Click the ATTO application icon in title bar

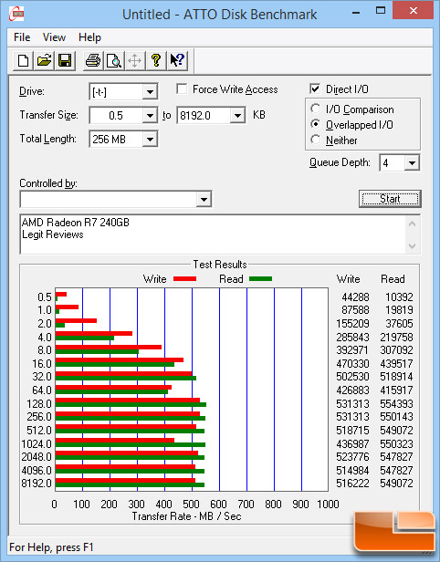(x=16, y=15)
